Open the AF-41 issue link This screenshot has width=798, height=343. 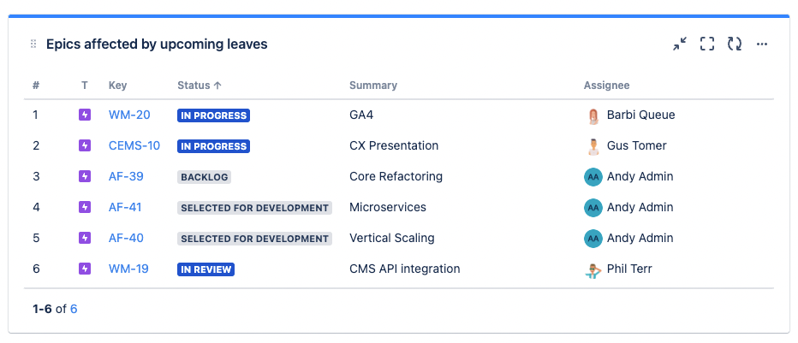[125, 207]
